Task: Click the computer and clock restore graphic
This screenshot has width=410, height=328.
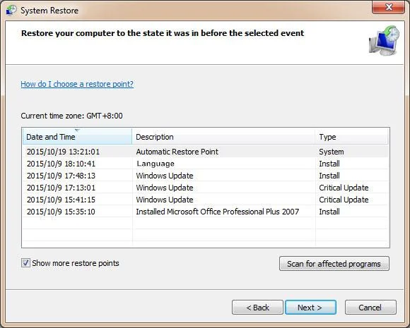Action: click(384, 41)
